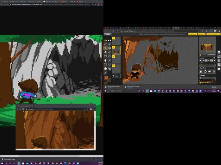The image size is (221, 165).
Task: Open the Save panel floppy icon
Action: tap(219, 61)
